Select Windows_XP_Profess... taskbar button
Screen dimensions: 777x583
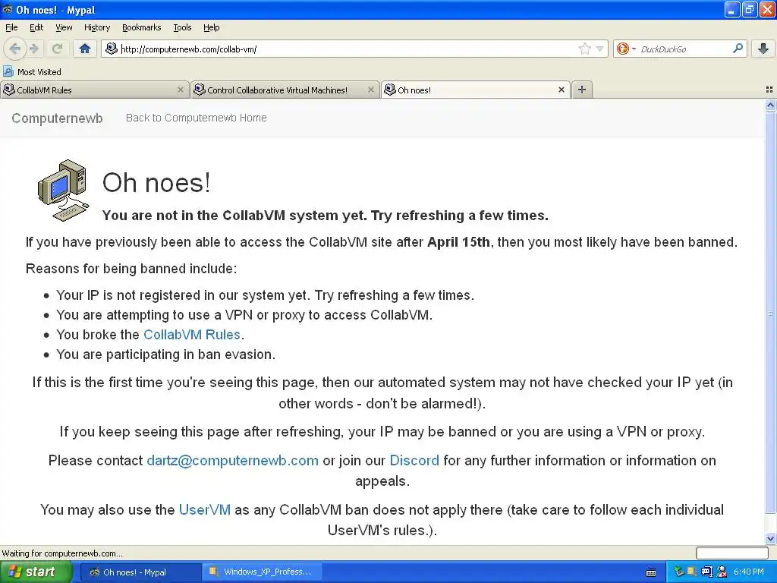coord(263,572)
